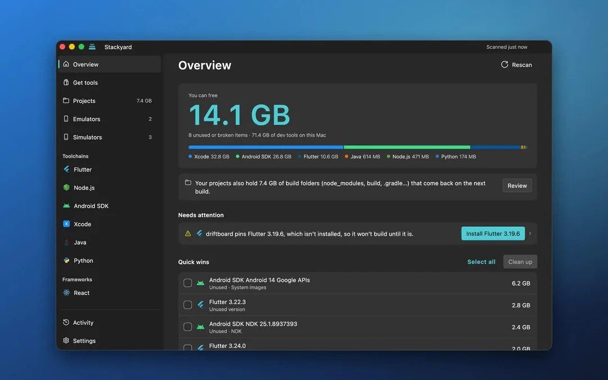Click the Clean up button
The width and height of the screenshot is (608, 380).
pyautogui.click(x=520, y=262)
